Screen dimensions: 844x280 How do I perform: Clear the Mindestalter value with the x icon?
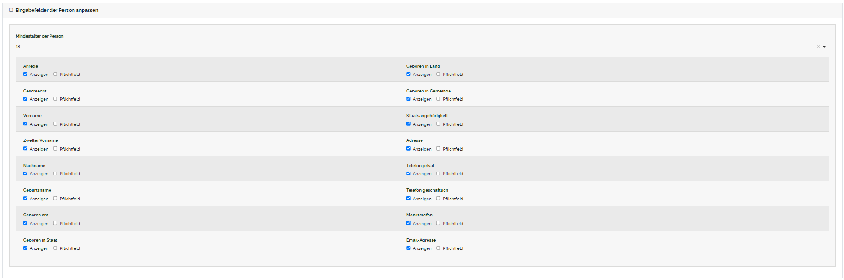point(818,47)
